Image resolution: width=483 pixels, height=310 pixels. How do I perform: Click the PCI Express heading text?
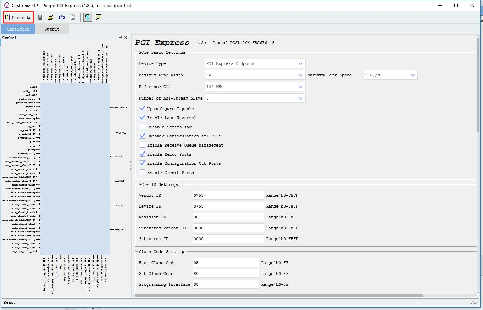point(162,43)
